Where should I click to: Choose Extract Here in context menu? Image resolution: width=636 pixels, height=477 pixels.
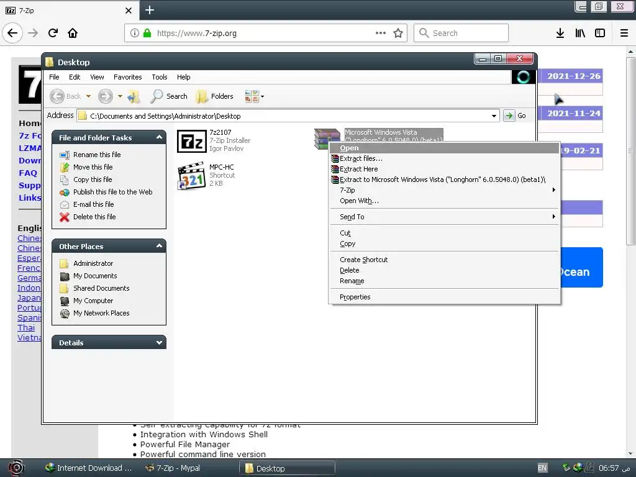(x=445, y=169)
